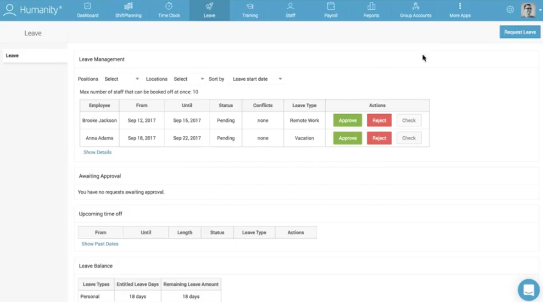Open settings gear icon
Image resolution: width=543 pixels, height=302 pixels.
click(510, 9)
